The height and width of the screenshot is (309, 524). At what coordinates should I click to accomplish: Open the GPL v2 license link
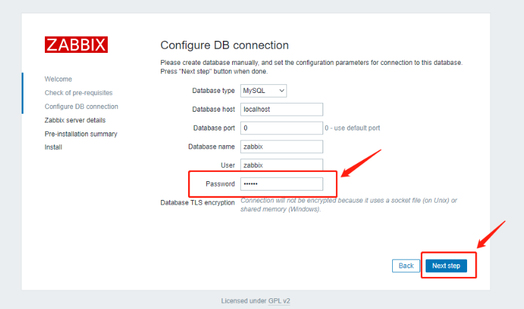pos(279,301)
